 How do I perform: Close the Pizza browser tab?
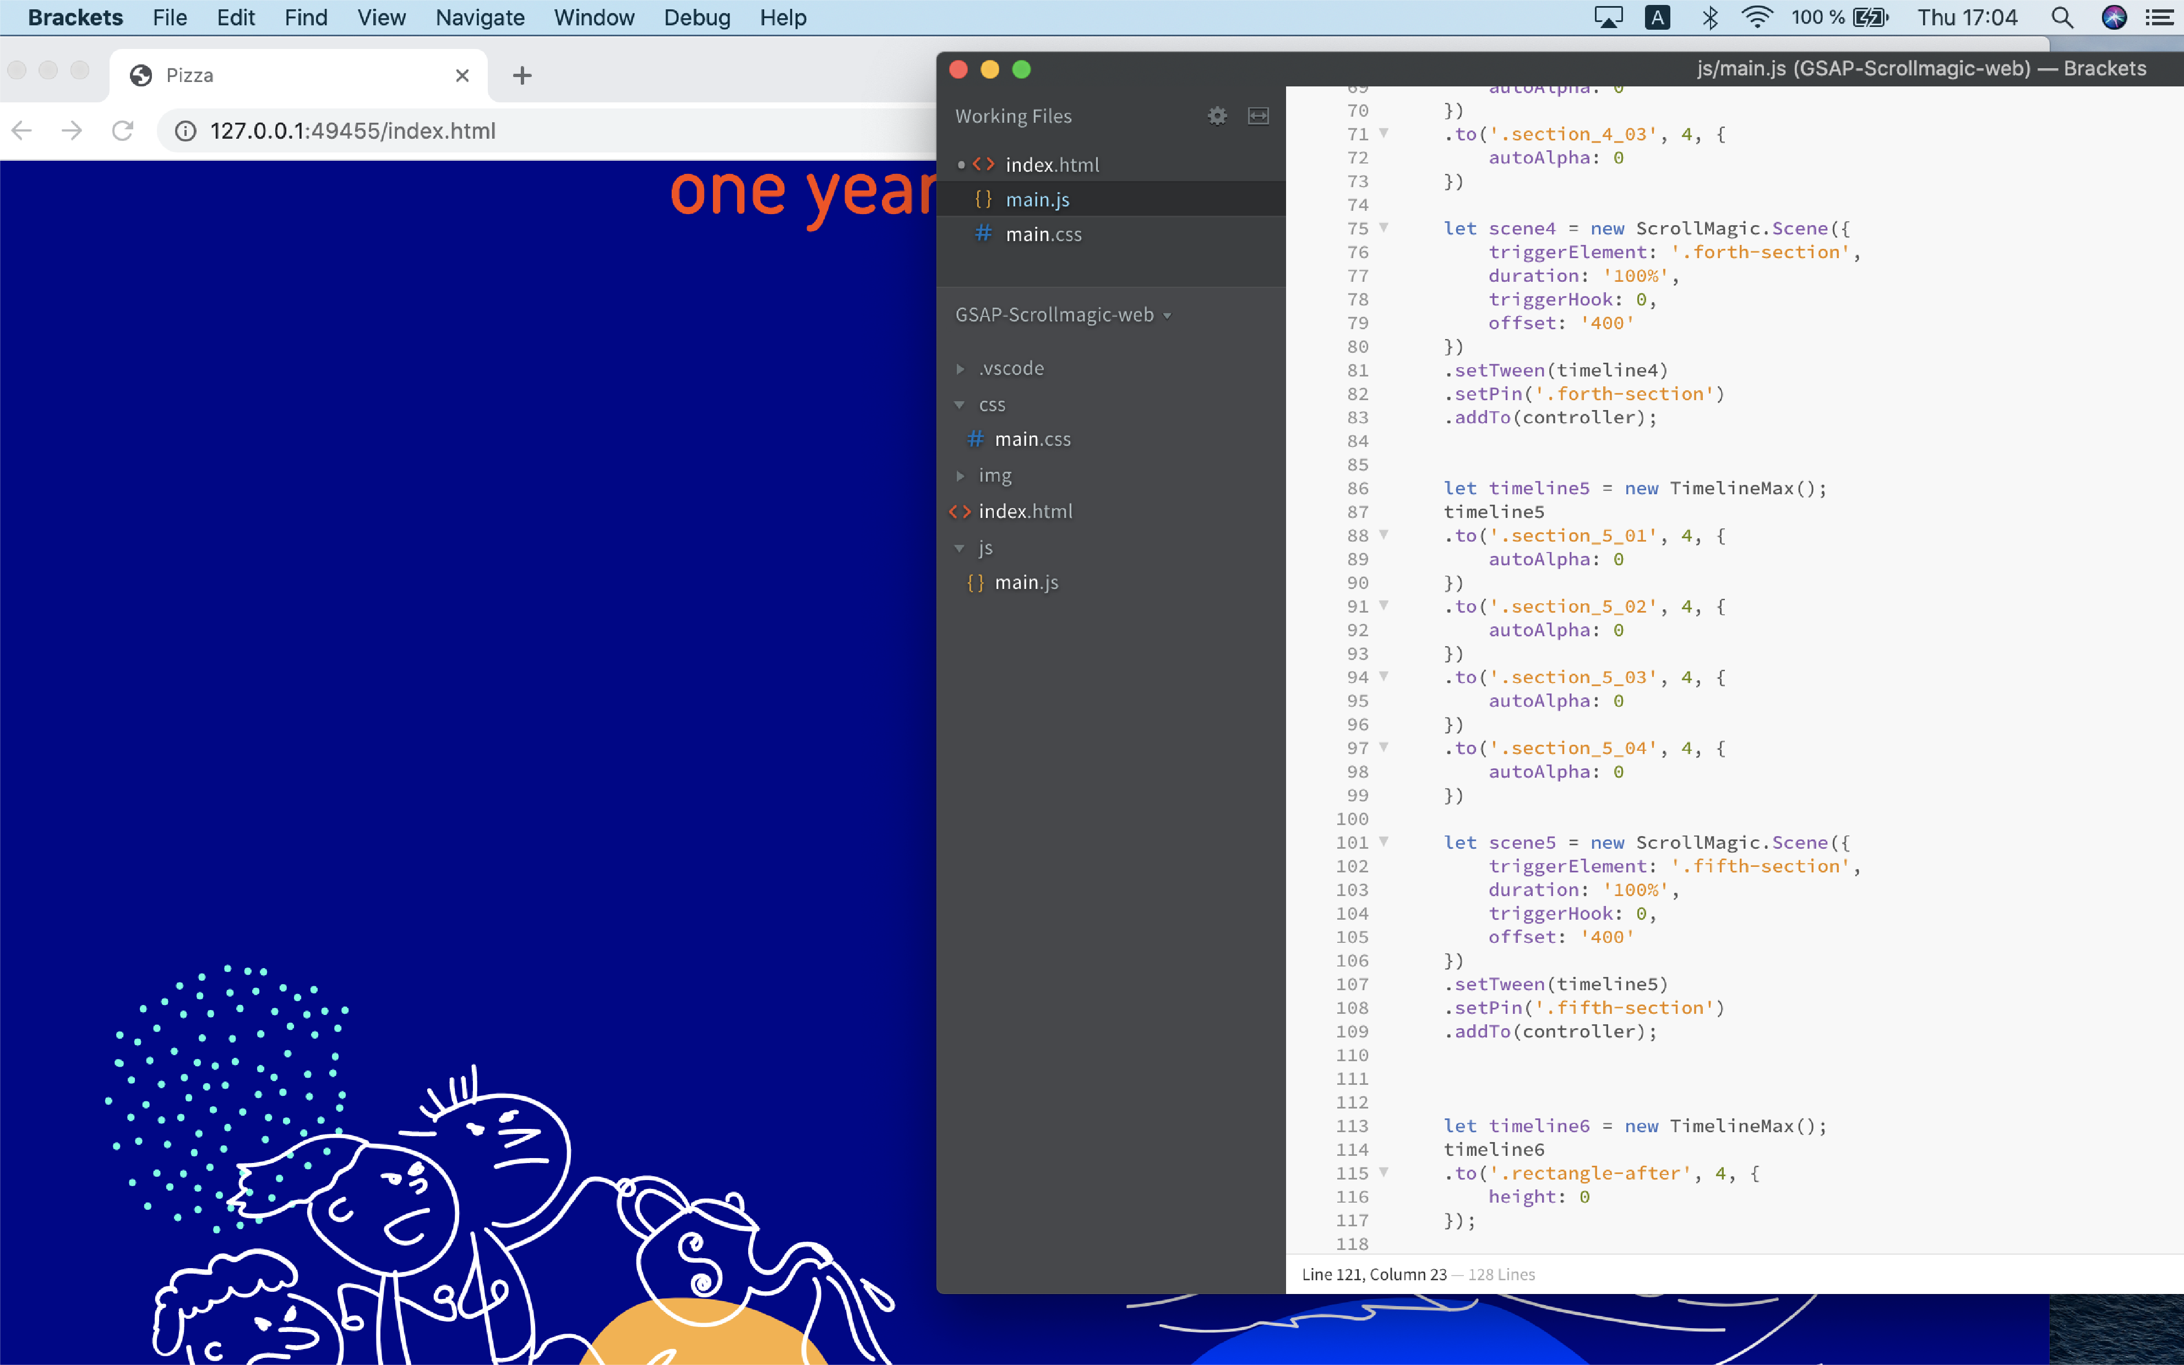pyautogui.click(x=462, y=76)
